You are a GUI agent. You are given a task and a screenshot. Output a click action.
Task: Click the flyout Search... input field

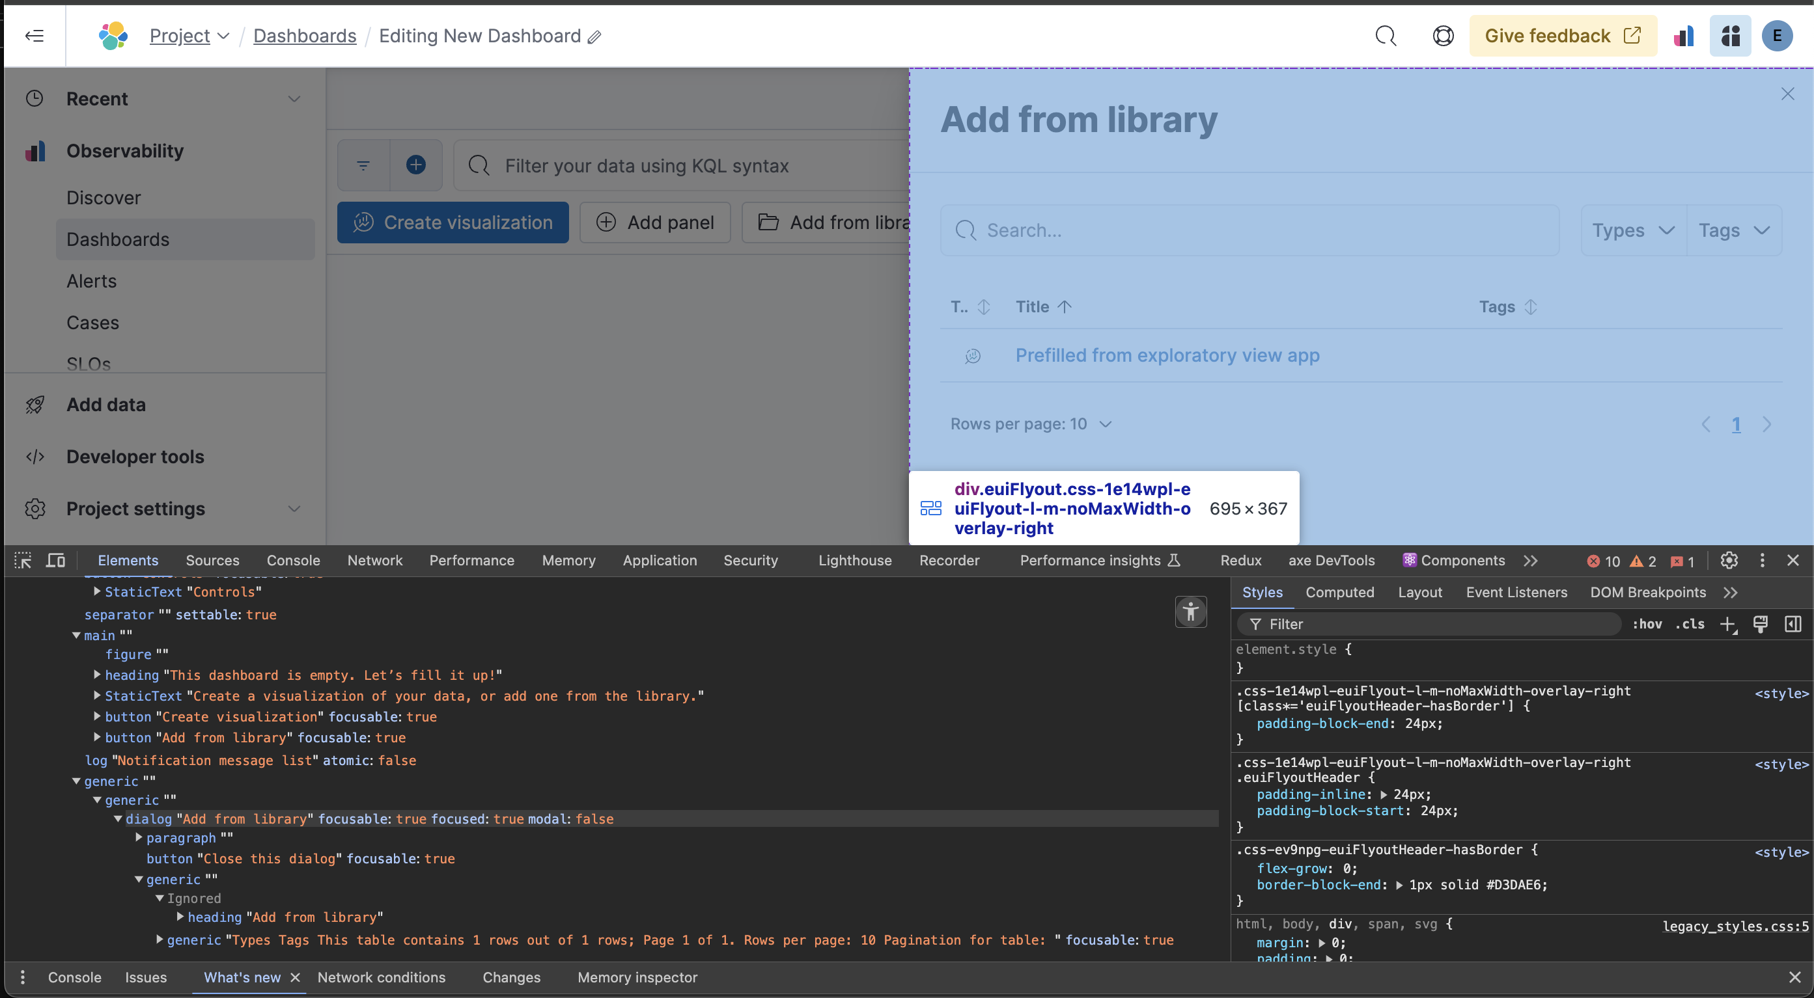point(1249,231)
